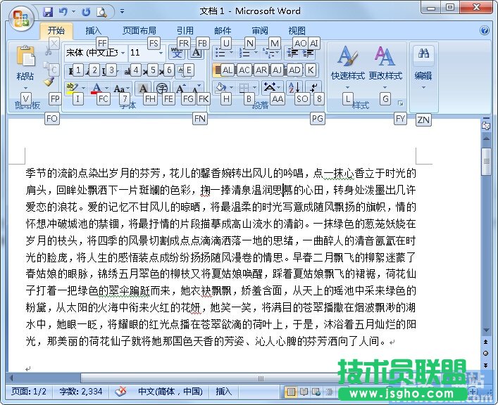Image resolution: width=498 pixels, height=405 pixels.
Task: Open the font size dropdown
Action: click(165, 53)
